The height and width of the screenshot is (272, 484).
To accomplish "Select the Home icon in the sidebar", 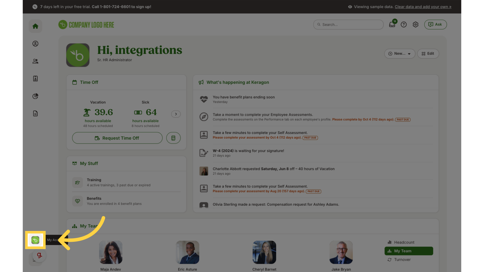I will (x=35, y=26).
